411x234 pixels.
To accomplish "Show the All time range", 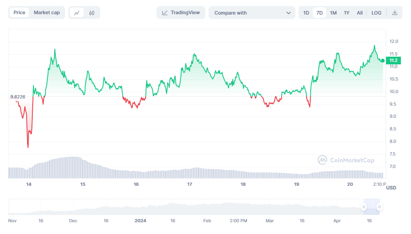I will pyautogui.click(x=359, y=13).
